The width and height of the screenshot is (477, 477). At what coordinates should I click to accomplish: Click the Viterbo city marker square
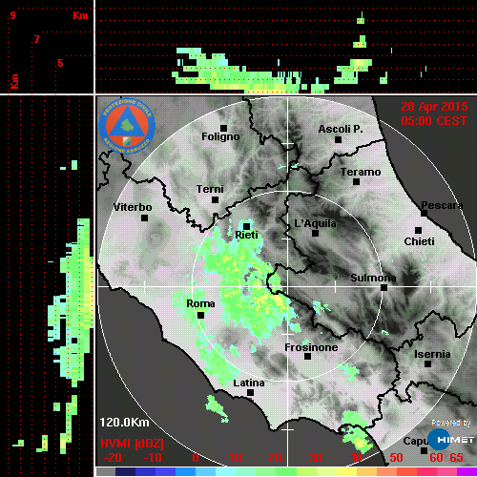[144, 218]
